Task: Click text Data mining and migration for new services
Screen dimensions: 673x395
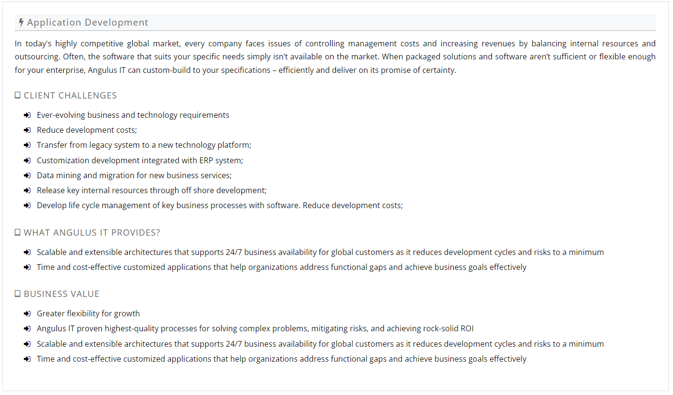Action: click(134, 175)
